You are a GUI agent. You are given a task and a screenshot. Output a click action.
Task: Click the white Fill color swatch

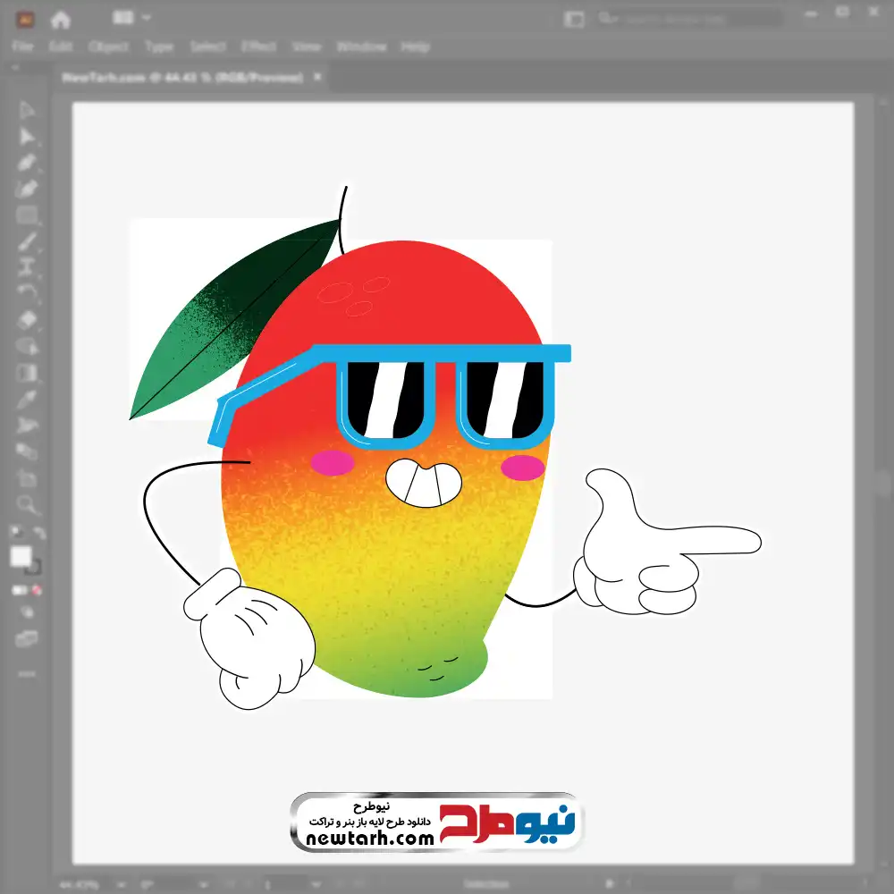tap(21, 556)
